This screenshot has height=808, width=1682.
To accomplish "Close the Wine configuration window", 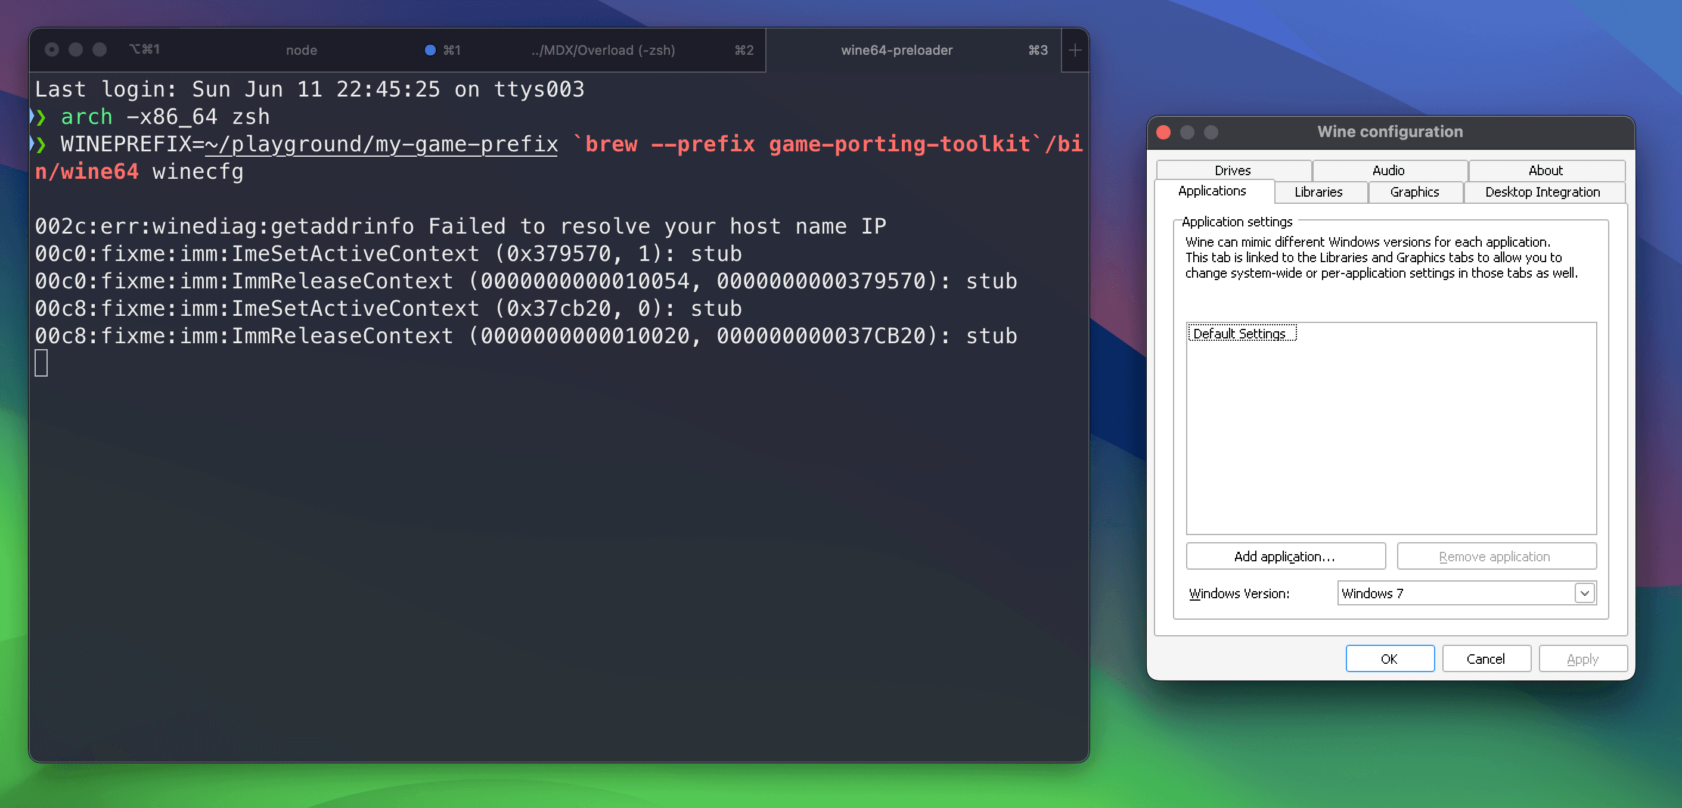I will (x=1163, y=132).
